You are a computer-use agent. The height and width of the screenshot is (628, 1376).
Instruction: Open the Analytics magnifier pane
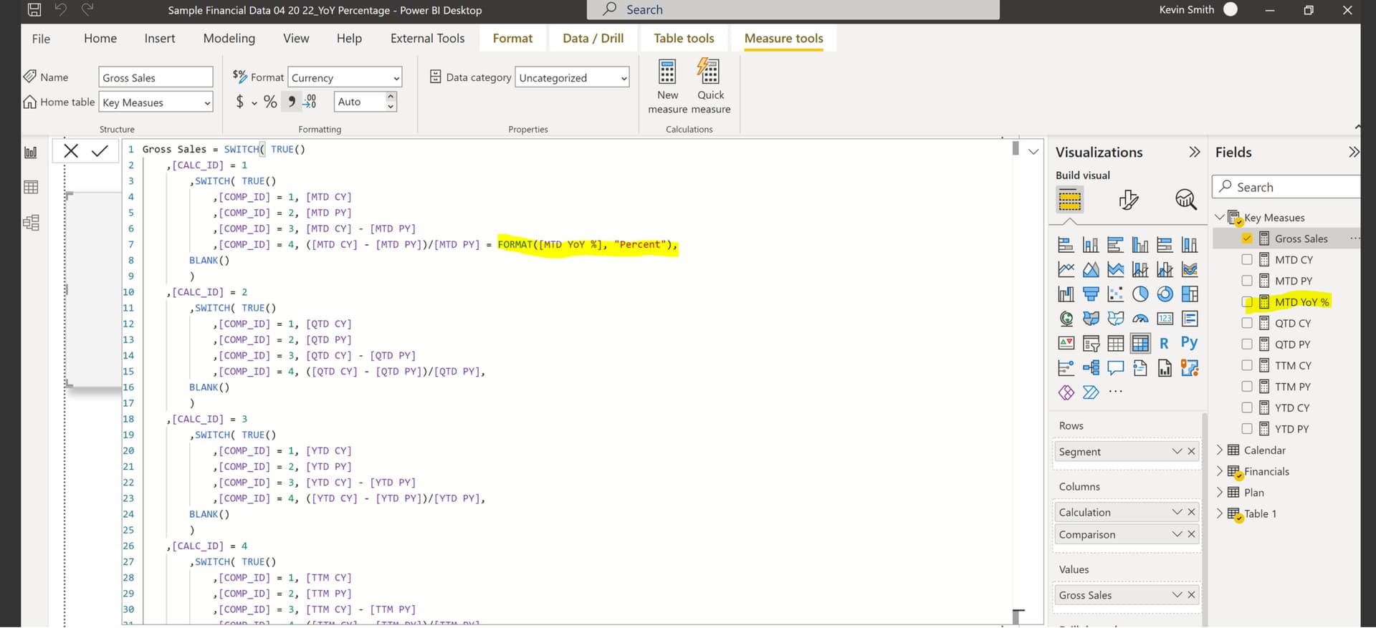(1186, 200)
